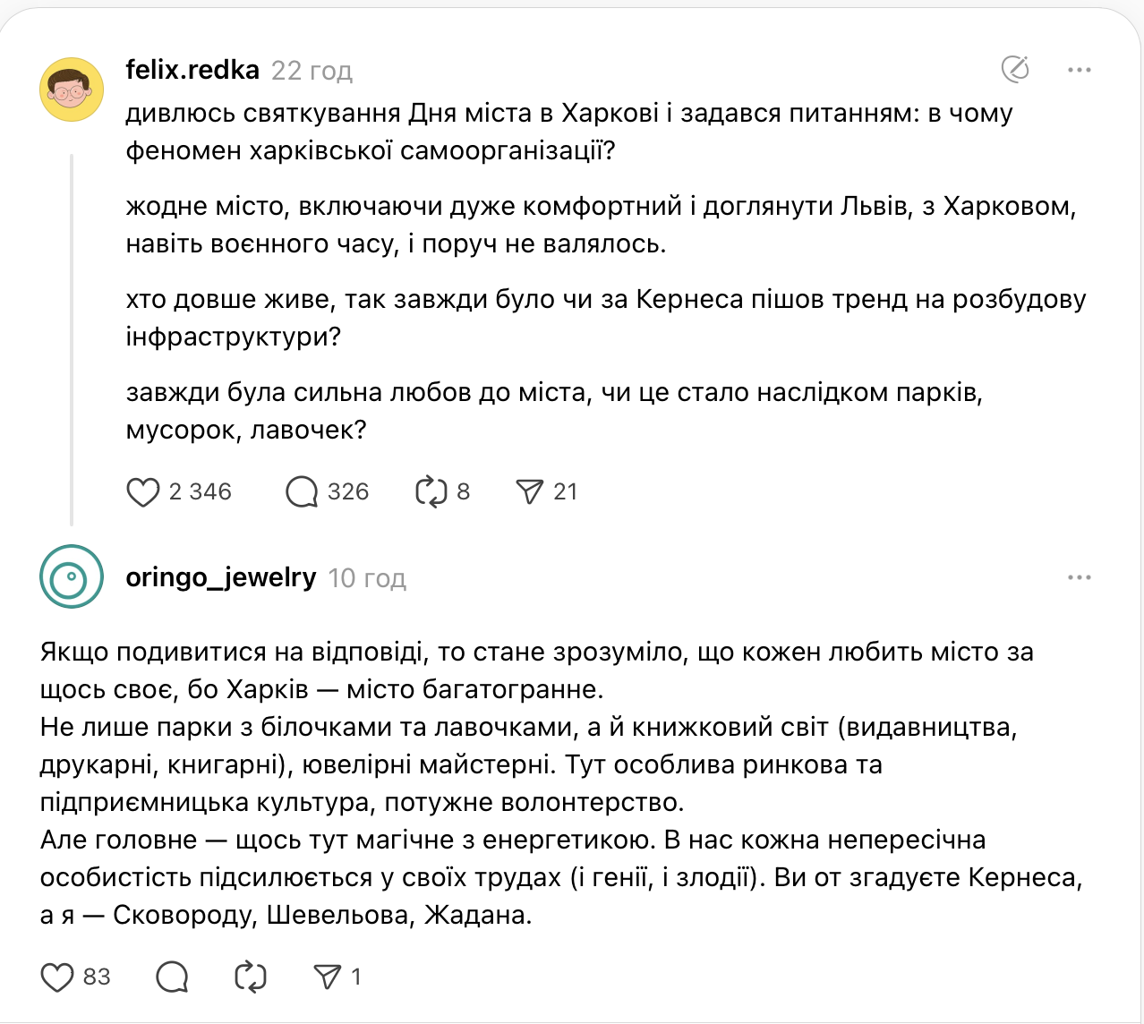1144x1024 pixels.
Task: Repost oringo_jewelry's reply
Action: [251, 977]
